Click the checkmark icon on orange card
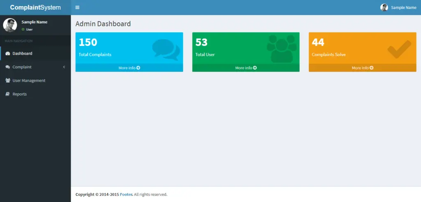The image size is (421, 202). [x=399, y=49]
